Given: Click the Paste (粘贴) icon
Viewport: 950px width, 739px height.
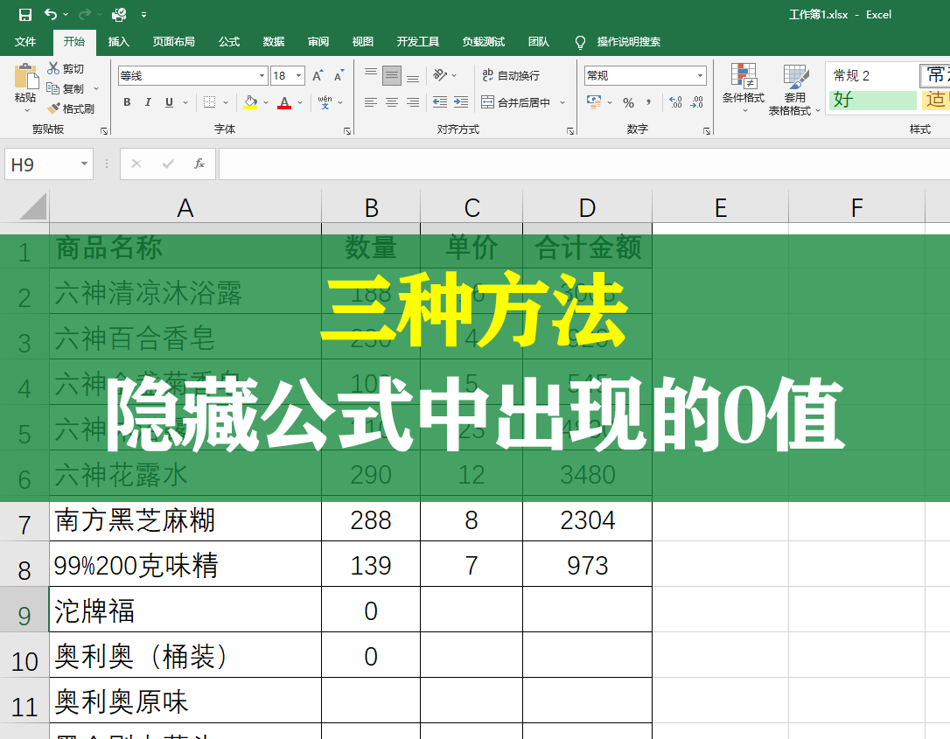Looking at the screenshot, I should click(x=25, y=78).
